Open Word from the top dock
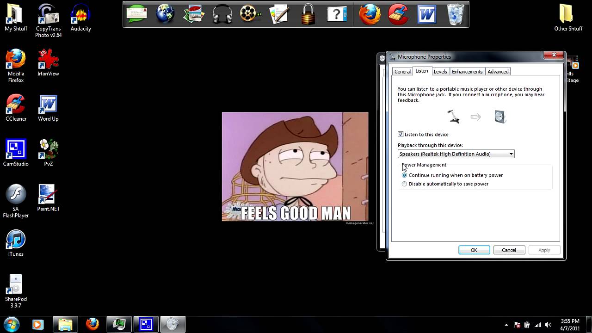The width and height of the screenshot is (592, 333). click(426, 14)
